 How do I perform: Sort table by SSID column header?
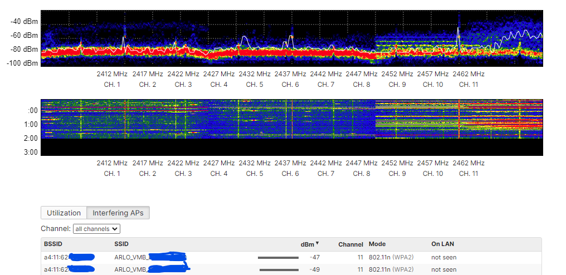(121, 244)
